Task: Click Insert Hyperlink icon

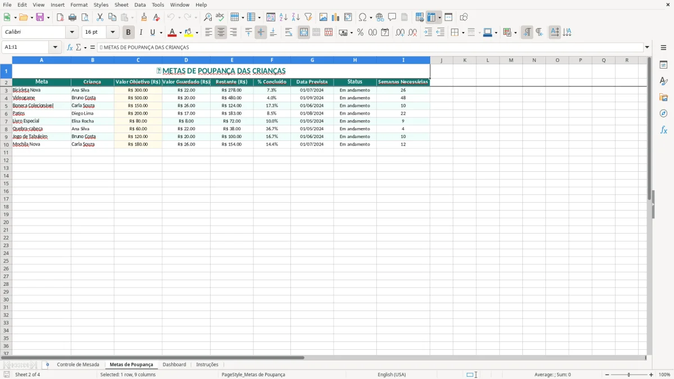Action: (x=380, y=17)
